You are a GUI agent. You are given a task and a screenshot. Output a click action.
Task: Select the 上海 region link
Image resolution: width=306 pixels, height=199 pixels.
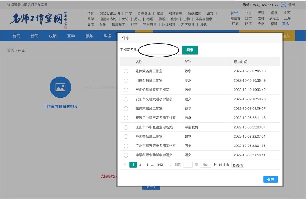pos(287,18)
